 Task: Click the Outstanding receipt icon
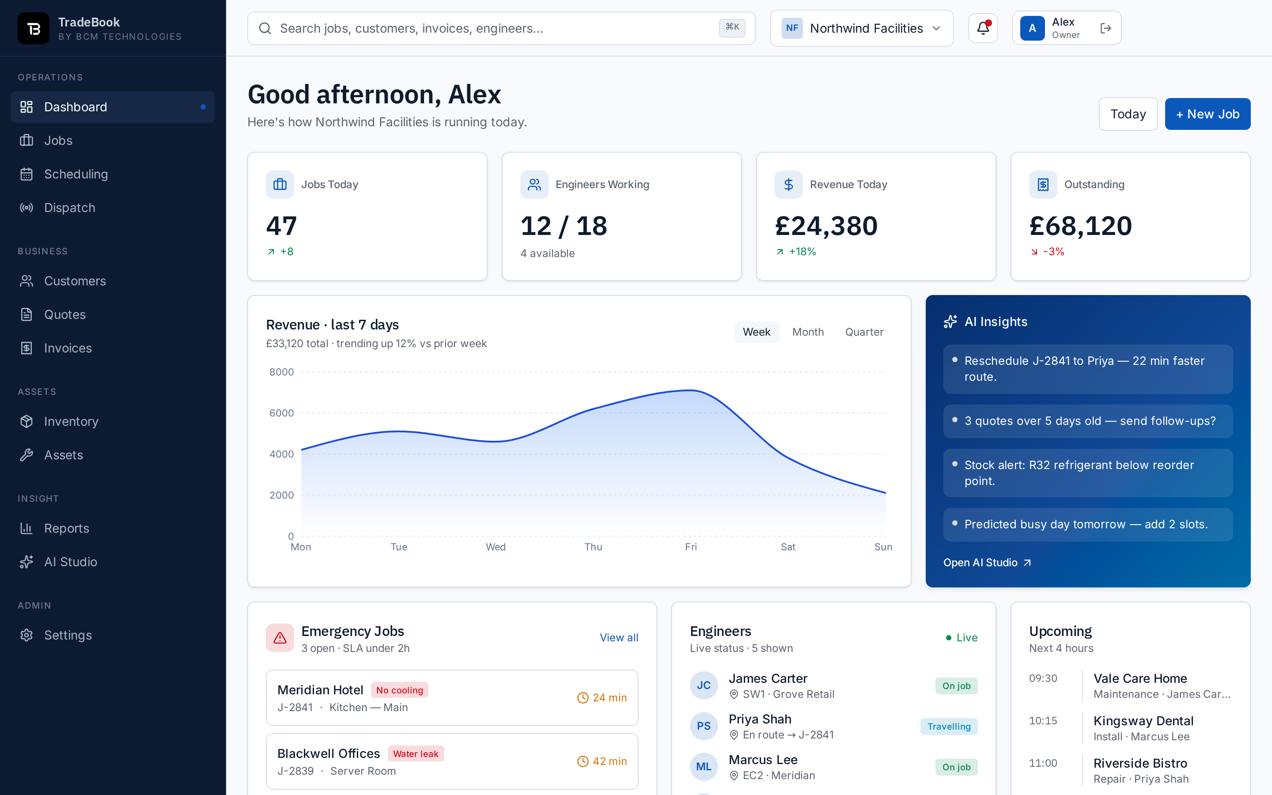point(1043,185)
